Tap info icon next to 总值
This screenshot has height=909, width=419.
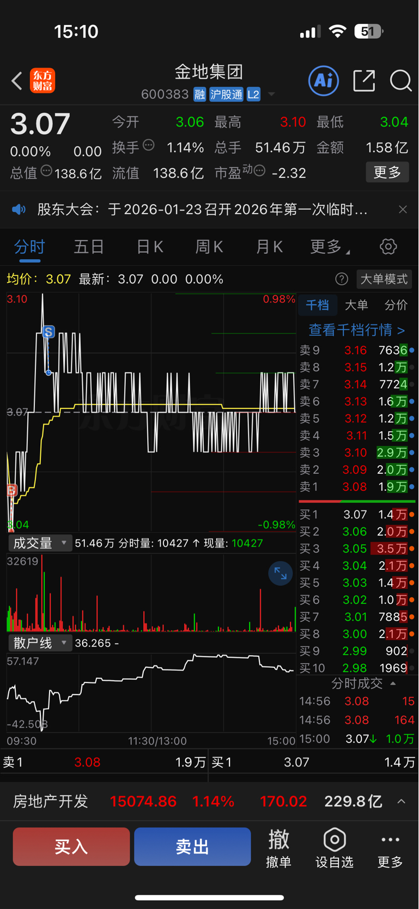pos(46,171)
